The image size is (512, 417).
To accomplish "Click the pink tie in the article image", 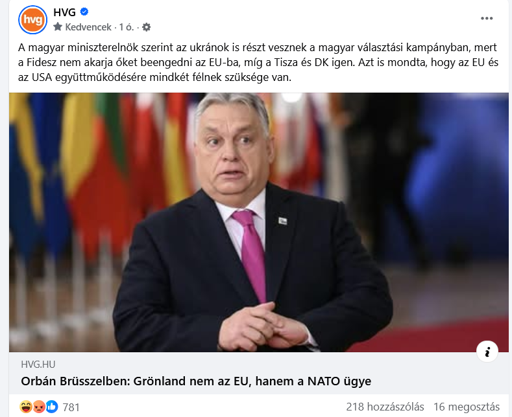I will 252,254.
